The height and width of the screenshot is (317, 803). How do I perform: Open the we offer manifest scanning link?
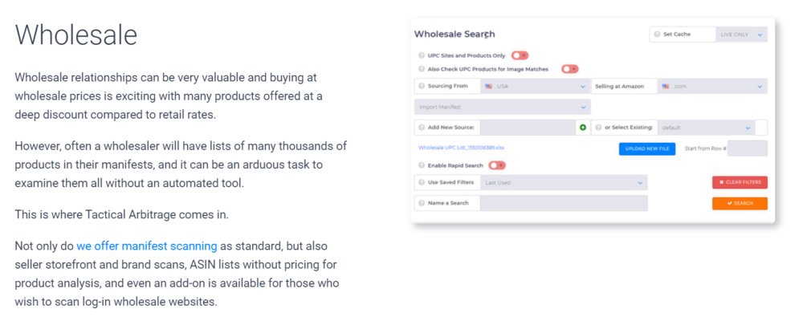[147, 246]
